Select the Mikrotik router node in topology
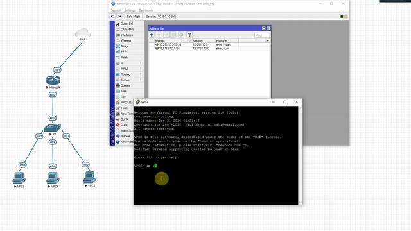Viewport: 411px width, 231px height. (x=53, y=80)
